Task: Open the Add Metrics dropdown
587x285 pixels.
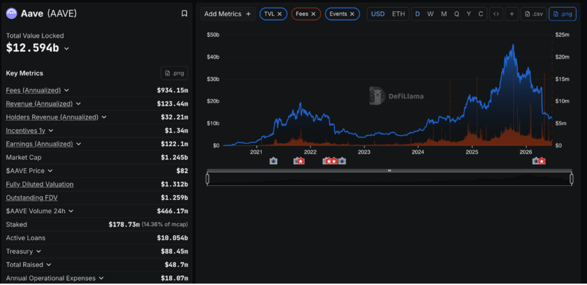Action: tap(228, 14)
